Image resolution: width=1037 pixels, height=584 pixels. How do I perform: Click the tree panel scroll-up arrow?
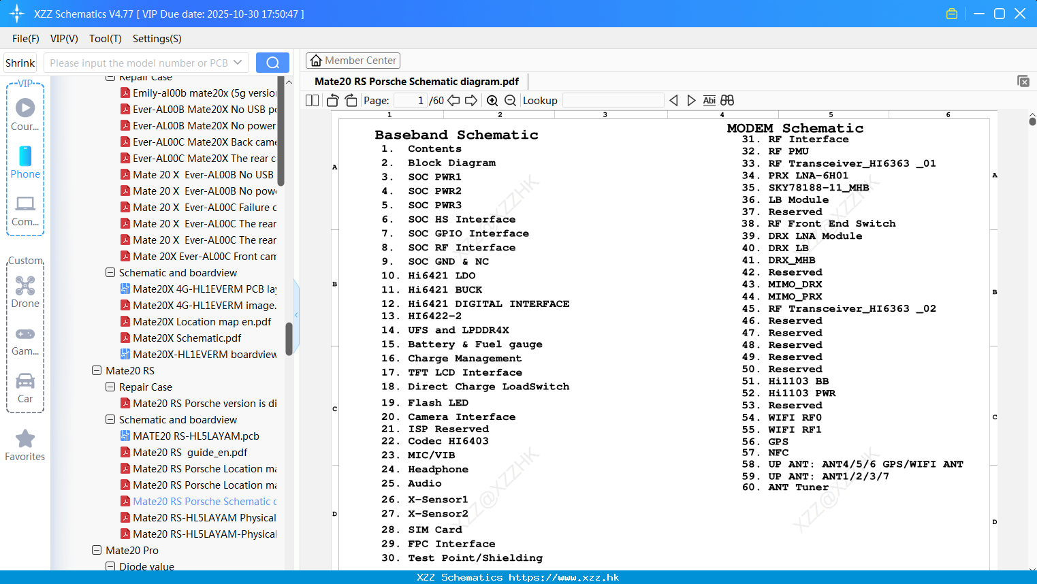[x=289, y=82]
